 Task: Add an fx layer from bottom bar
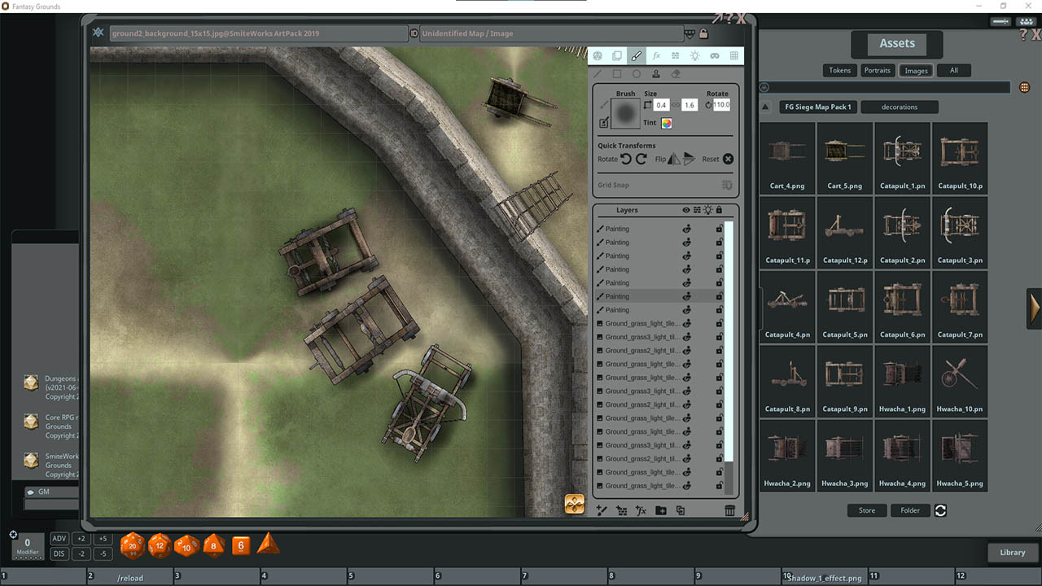(x=641, y=510)
